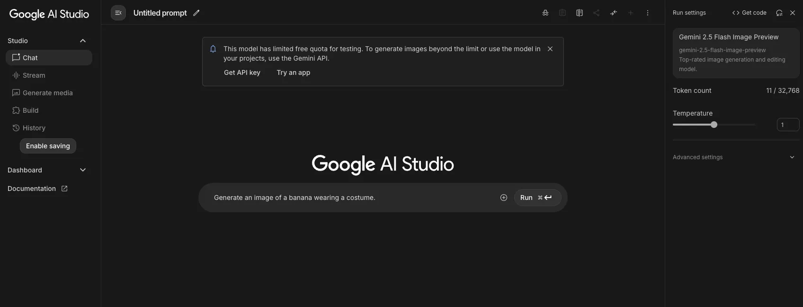Open the Chat section in sidebar
803x307 pixels.
[49, 58]
